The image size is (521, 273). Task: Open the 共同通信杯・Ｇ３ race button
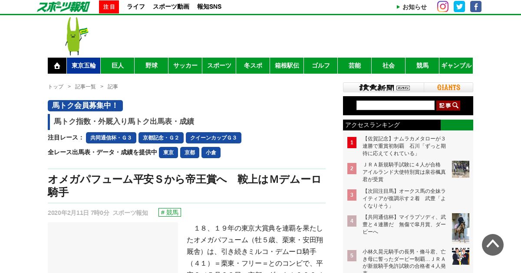[111, 138]
